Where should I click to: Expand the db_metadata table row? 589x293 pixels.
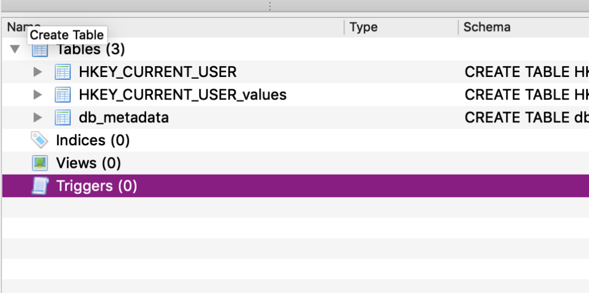pos(38,118)
